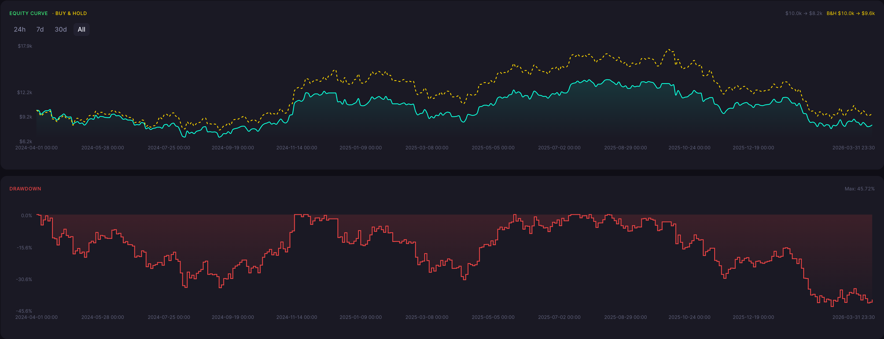This screenshot has height=339, width=884.
Task: Click drawdown chart date 2025-01-09 00:00
Action: (361, 317)
